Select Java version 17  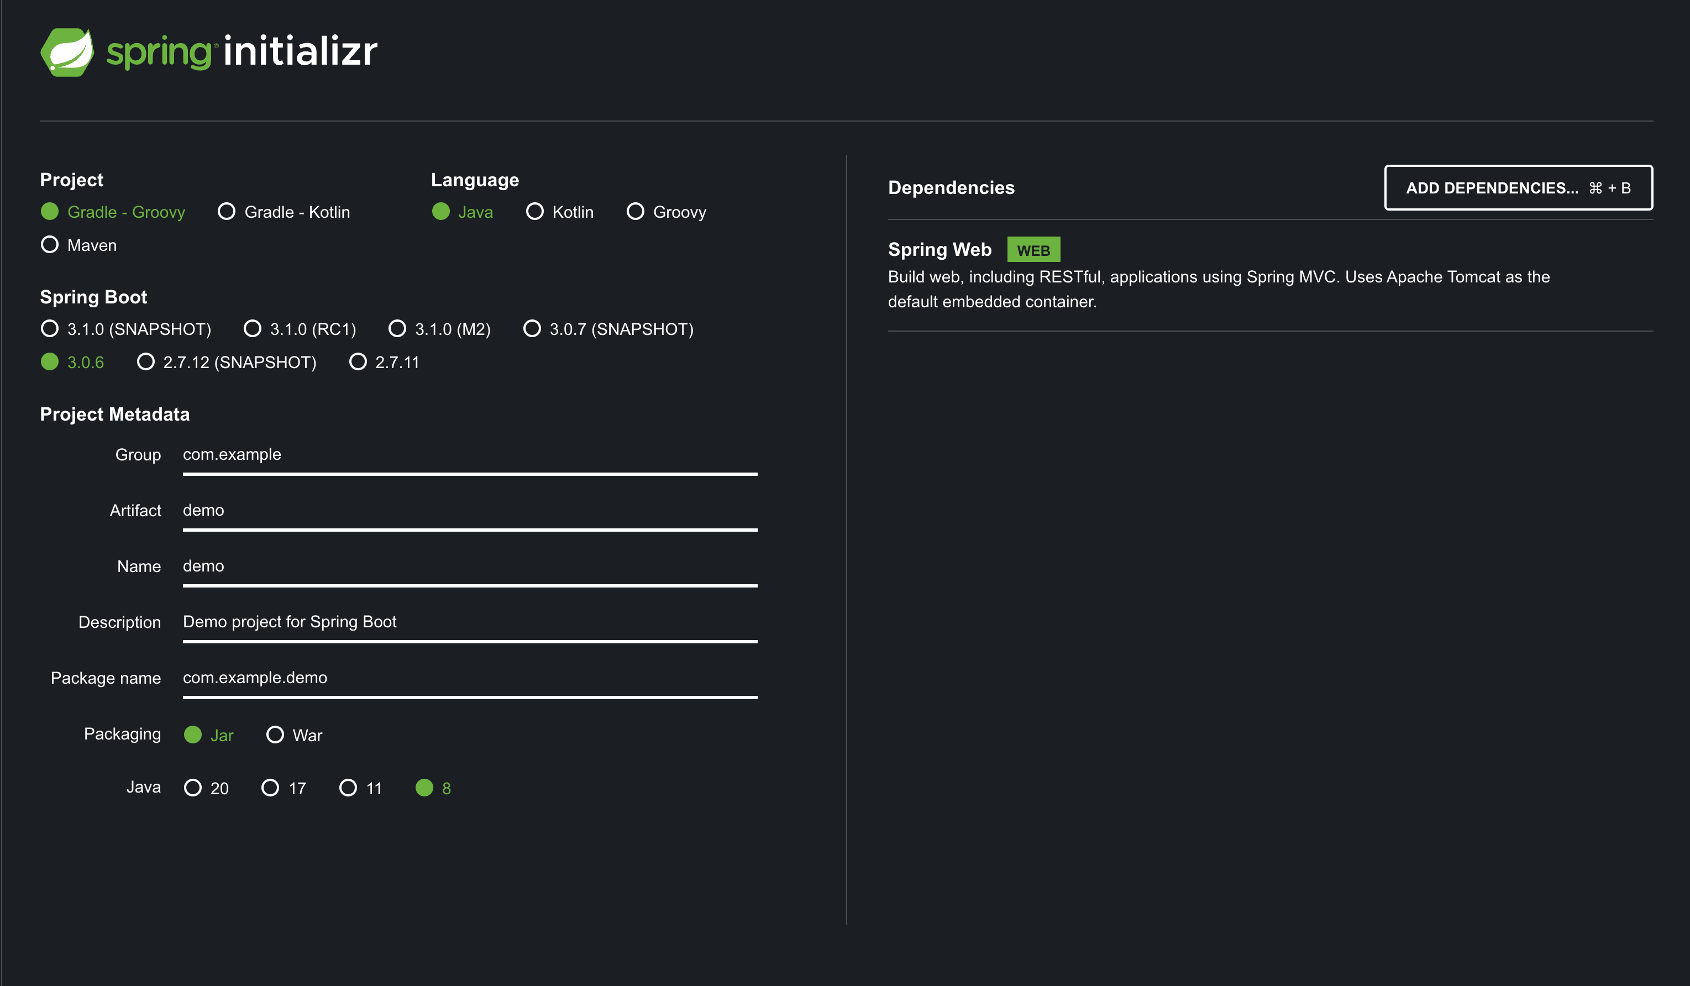(x=270, y=788)
